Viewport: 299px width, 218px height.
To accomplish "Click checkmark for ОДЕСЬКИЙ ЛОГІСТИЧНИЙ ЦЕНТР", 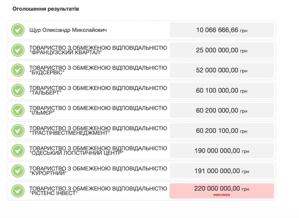I will 18,151.
